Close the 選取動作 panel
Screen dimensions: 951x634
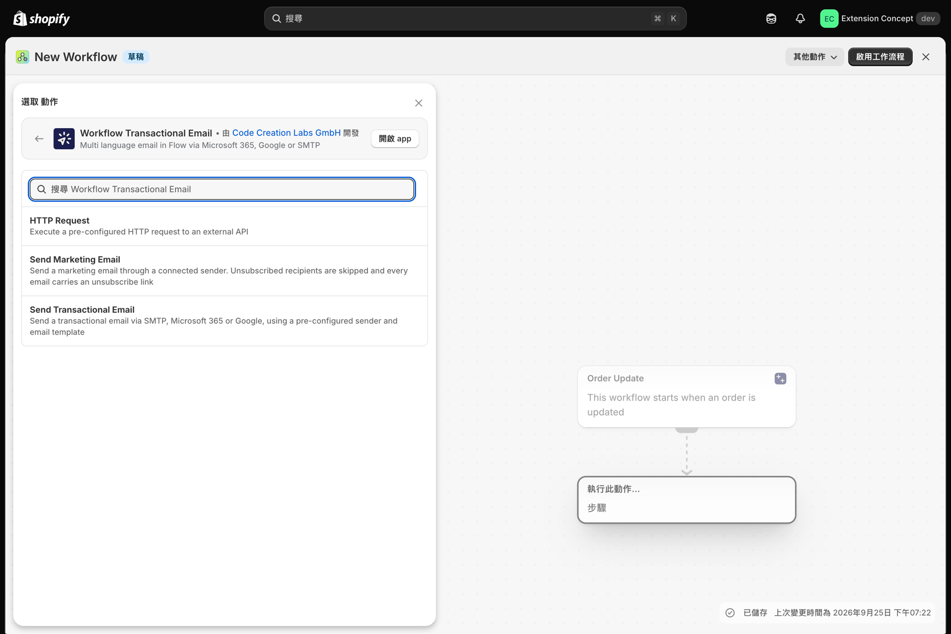(x=419, y=103)
